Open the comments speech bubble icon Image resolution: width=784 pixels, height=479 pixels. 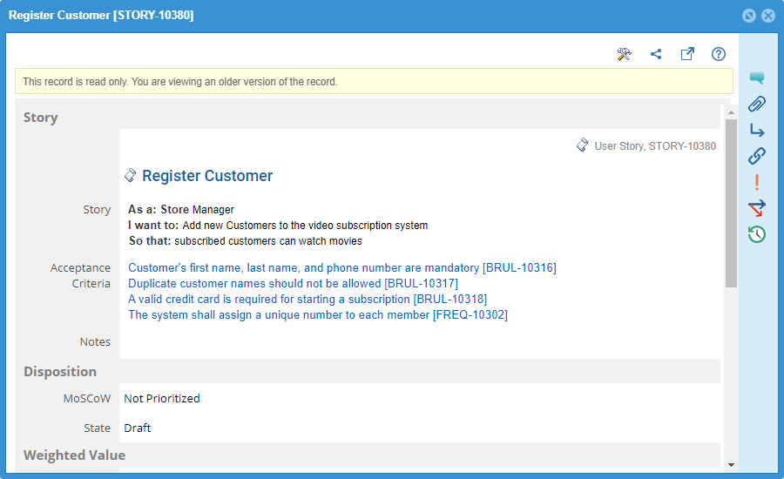(757, 78)
